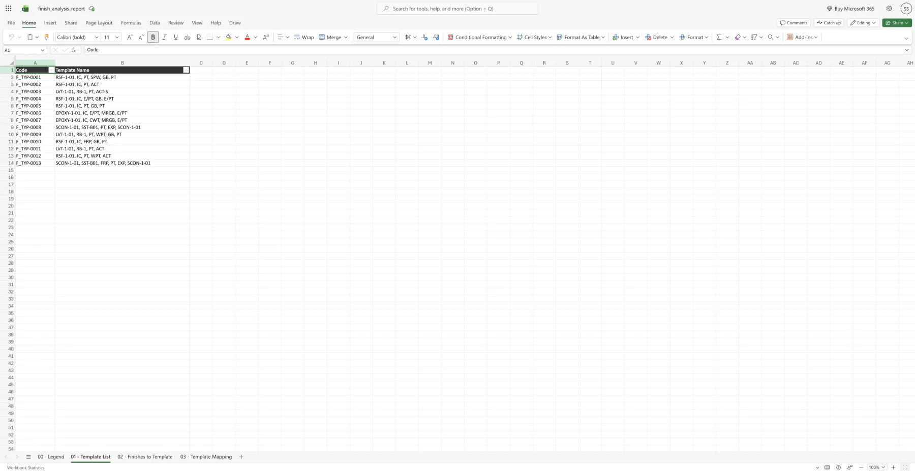
Task: Toggle off Bold formatting
Action: tap(152, 37)
